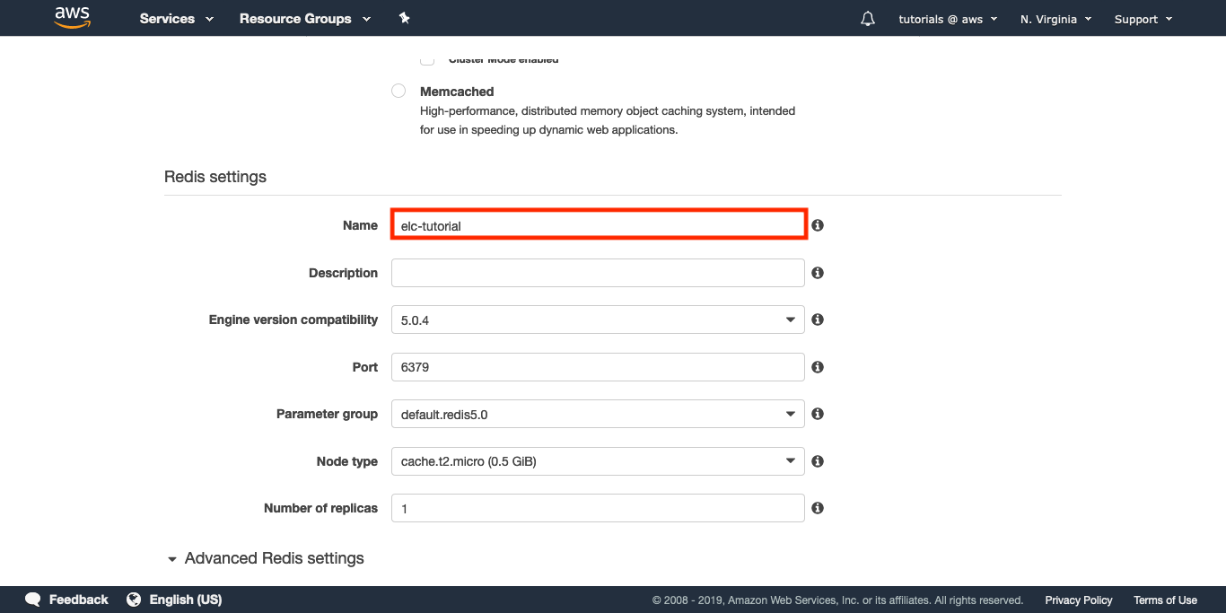
Task: Open N. Virginia region menu
Action: [1055, 19]
